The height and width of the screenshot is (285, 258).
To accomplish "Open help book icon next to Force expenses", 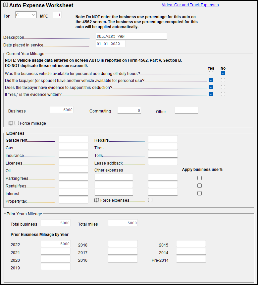I will pyautogui.click(x=97, y=200).
